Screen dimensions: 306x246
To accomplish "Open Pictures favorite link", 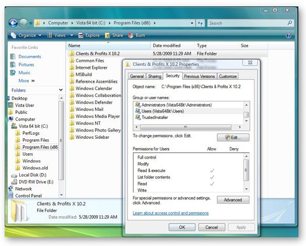I will [26, 65].
